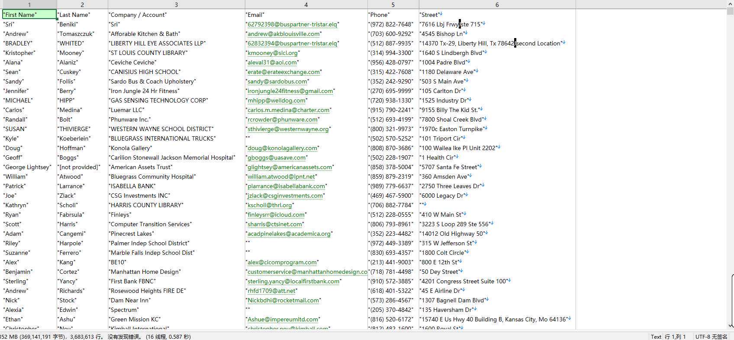Click "George Lightsey" first name cell
This screenshot has width=734, height=340.
coord(29,167)
